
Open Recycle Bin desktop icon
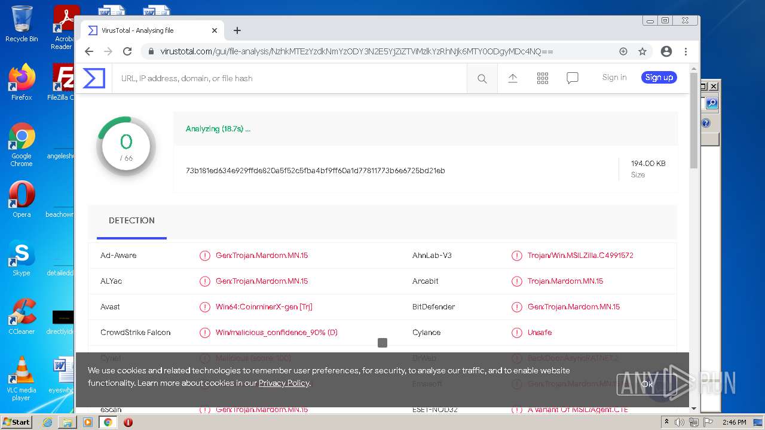click(x=22, y=24)
